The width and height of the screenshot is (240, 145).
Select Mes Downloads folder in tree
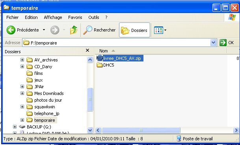(x=49, y=93)
